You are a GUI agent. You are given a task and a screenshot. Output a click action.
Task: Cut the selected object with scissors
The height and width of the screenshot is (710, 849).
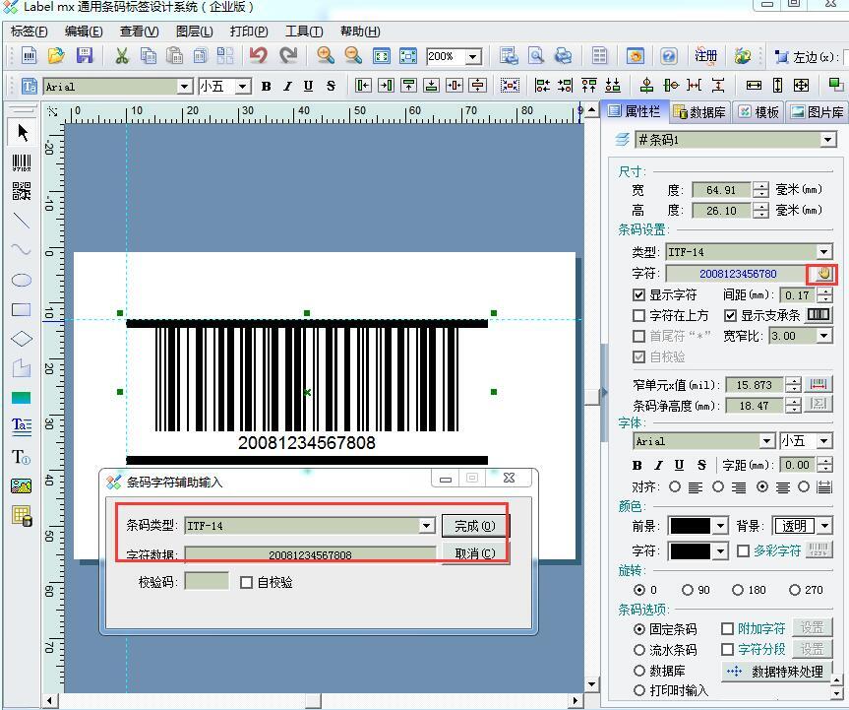(122, 56)
